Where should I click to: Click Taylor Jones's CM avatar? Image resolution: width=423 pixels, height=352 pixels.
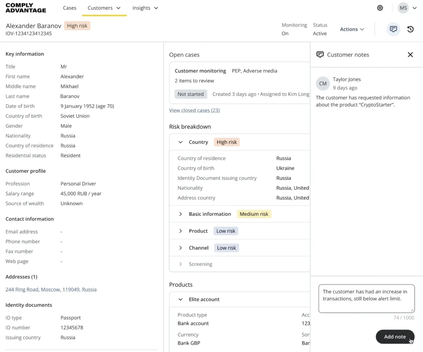(323, 83)
